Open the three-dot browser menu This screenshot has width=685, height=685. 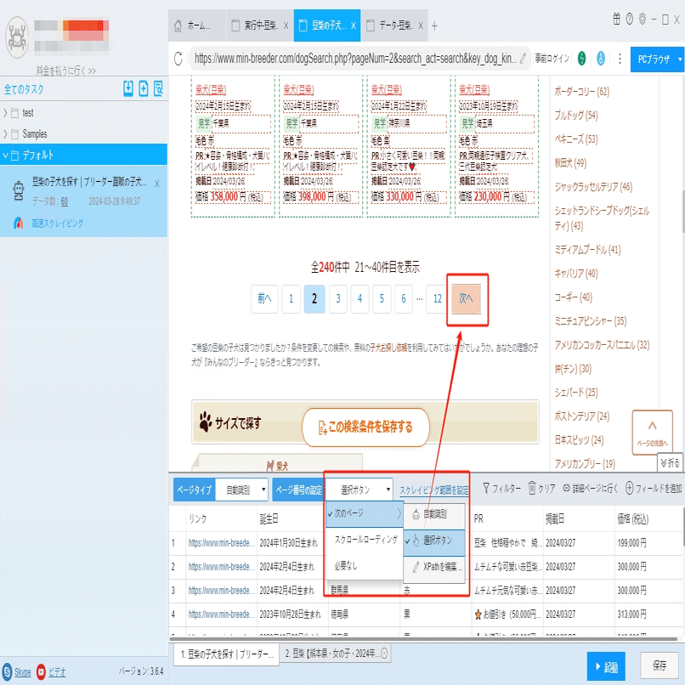tap(620, 59)
